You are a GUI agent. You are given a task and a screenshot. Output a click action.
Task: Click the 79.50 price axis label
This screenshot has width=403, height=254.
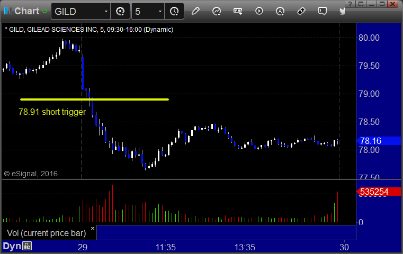click(369, 66)
